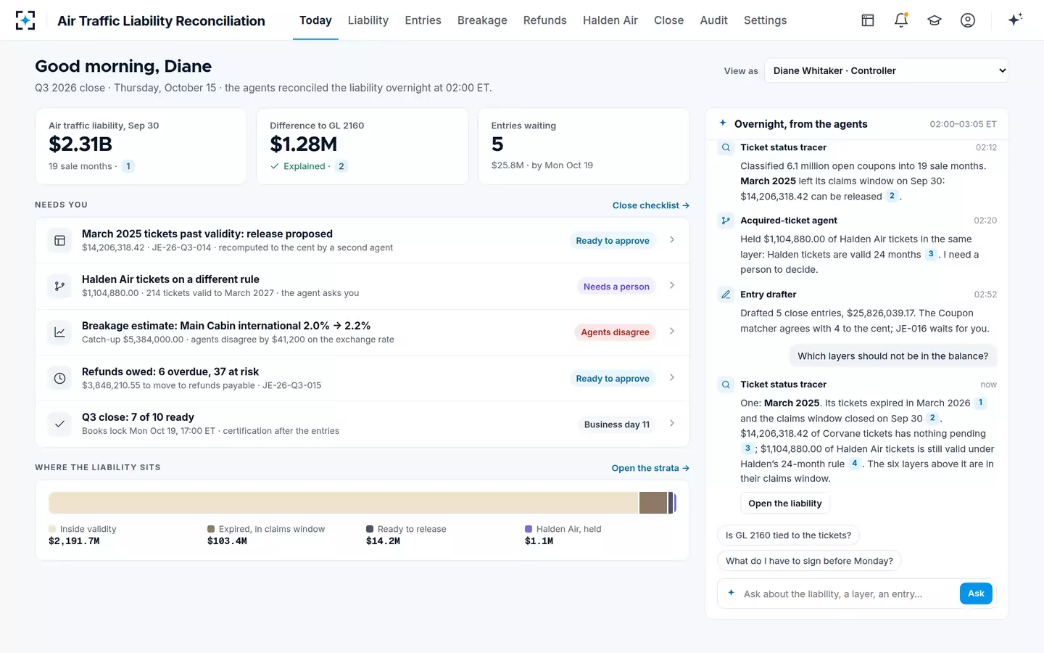Viewport: 1044px width, 653px height.
Task: Open the Close checklist link
Action: [650, 205]
